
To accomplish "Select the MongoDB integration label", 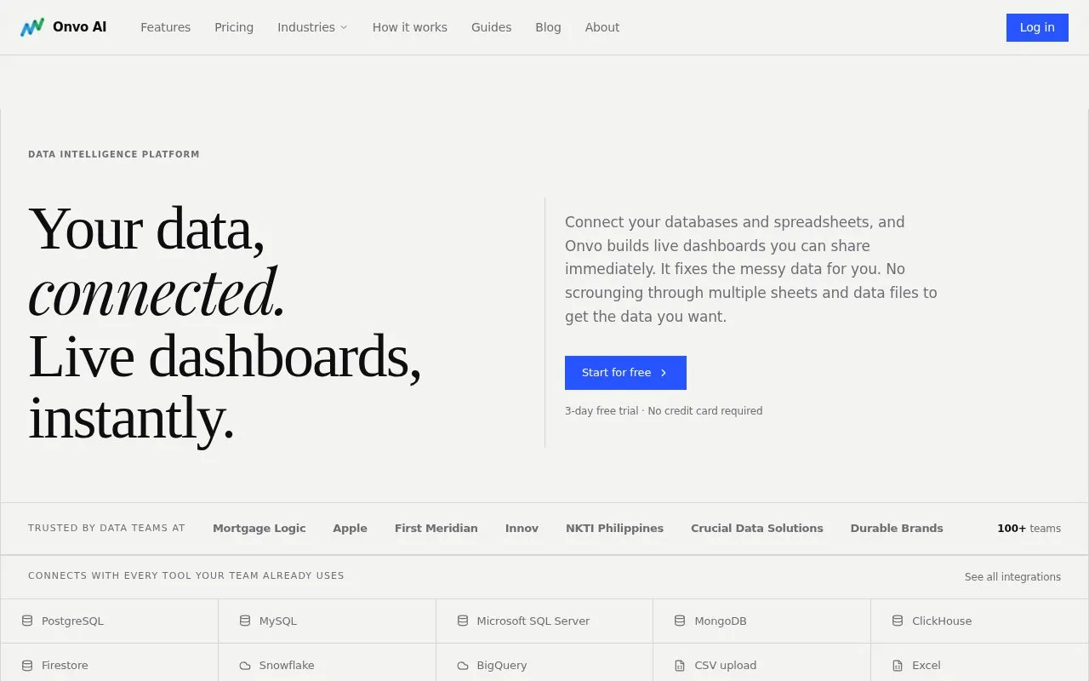I will click(721, 621).
